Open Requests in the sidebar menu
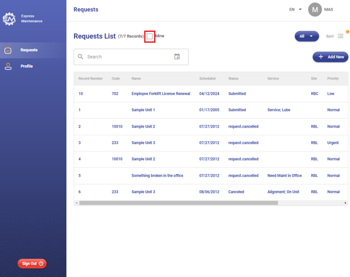 click(29, 50)
